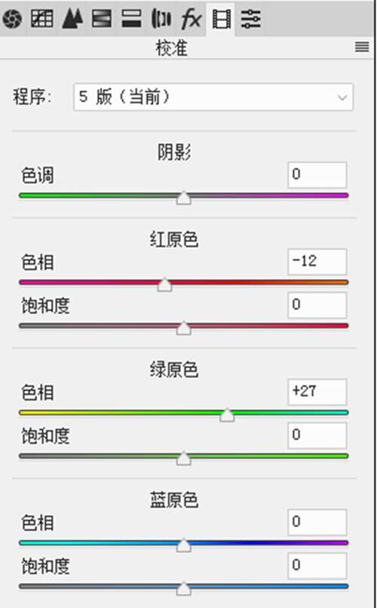This screenshot has width=377, height=608.
Task: Click the 红原色 饱和度 slider handle
Action: point(184,327)
